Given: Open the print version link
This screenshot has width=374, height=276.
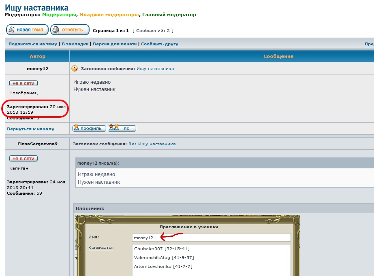Looking at the screenshot, I should pyautogui.click(x=115, y=44).
